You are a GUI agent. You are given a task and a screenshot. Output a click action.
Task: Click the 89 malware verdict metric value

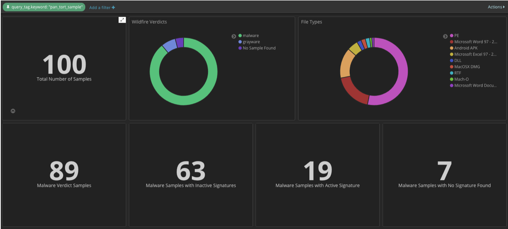(x=64, y=171)
